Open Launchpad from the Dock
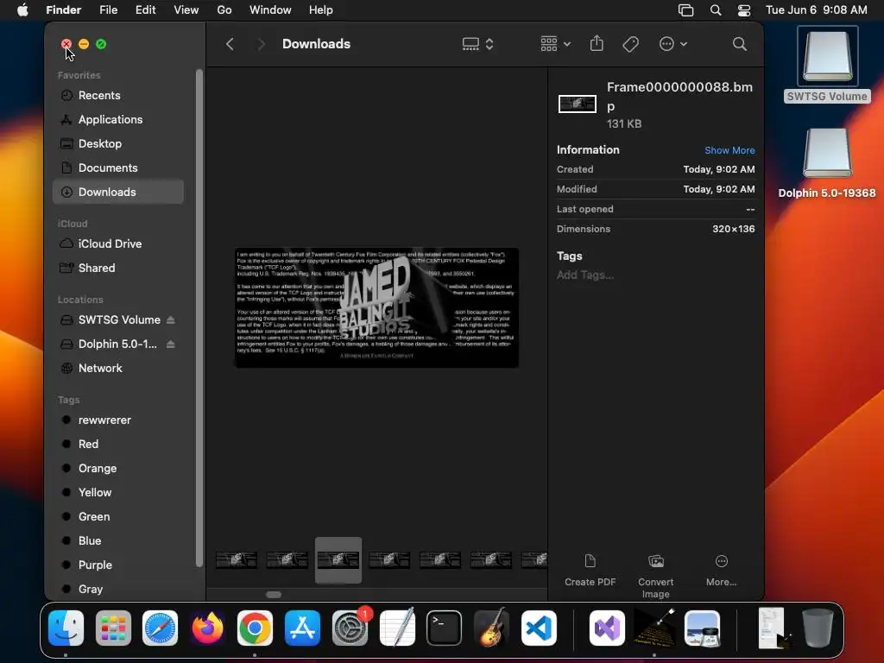Screen dimensions: 884x663 point(113,628)
